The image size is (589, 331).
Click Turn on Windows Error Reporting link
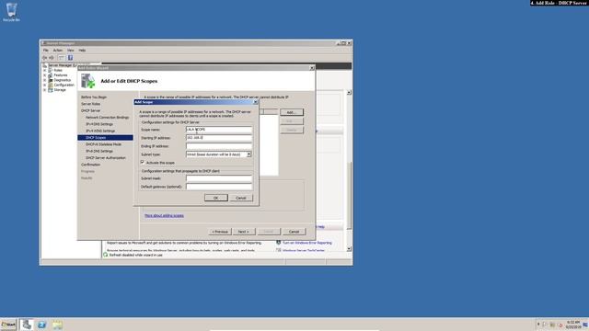pyautogui.click(x=307, y=243)
